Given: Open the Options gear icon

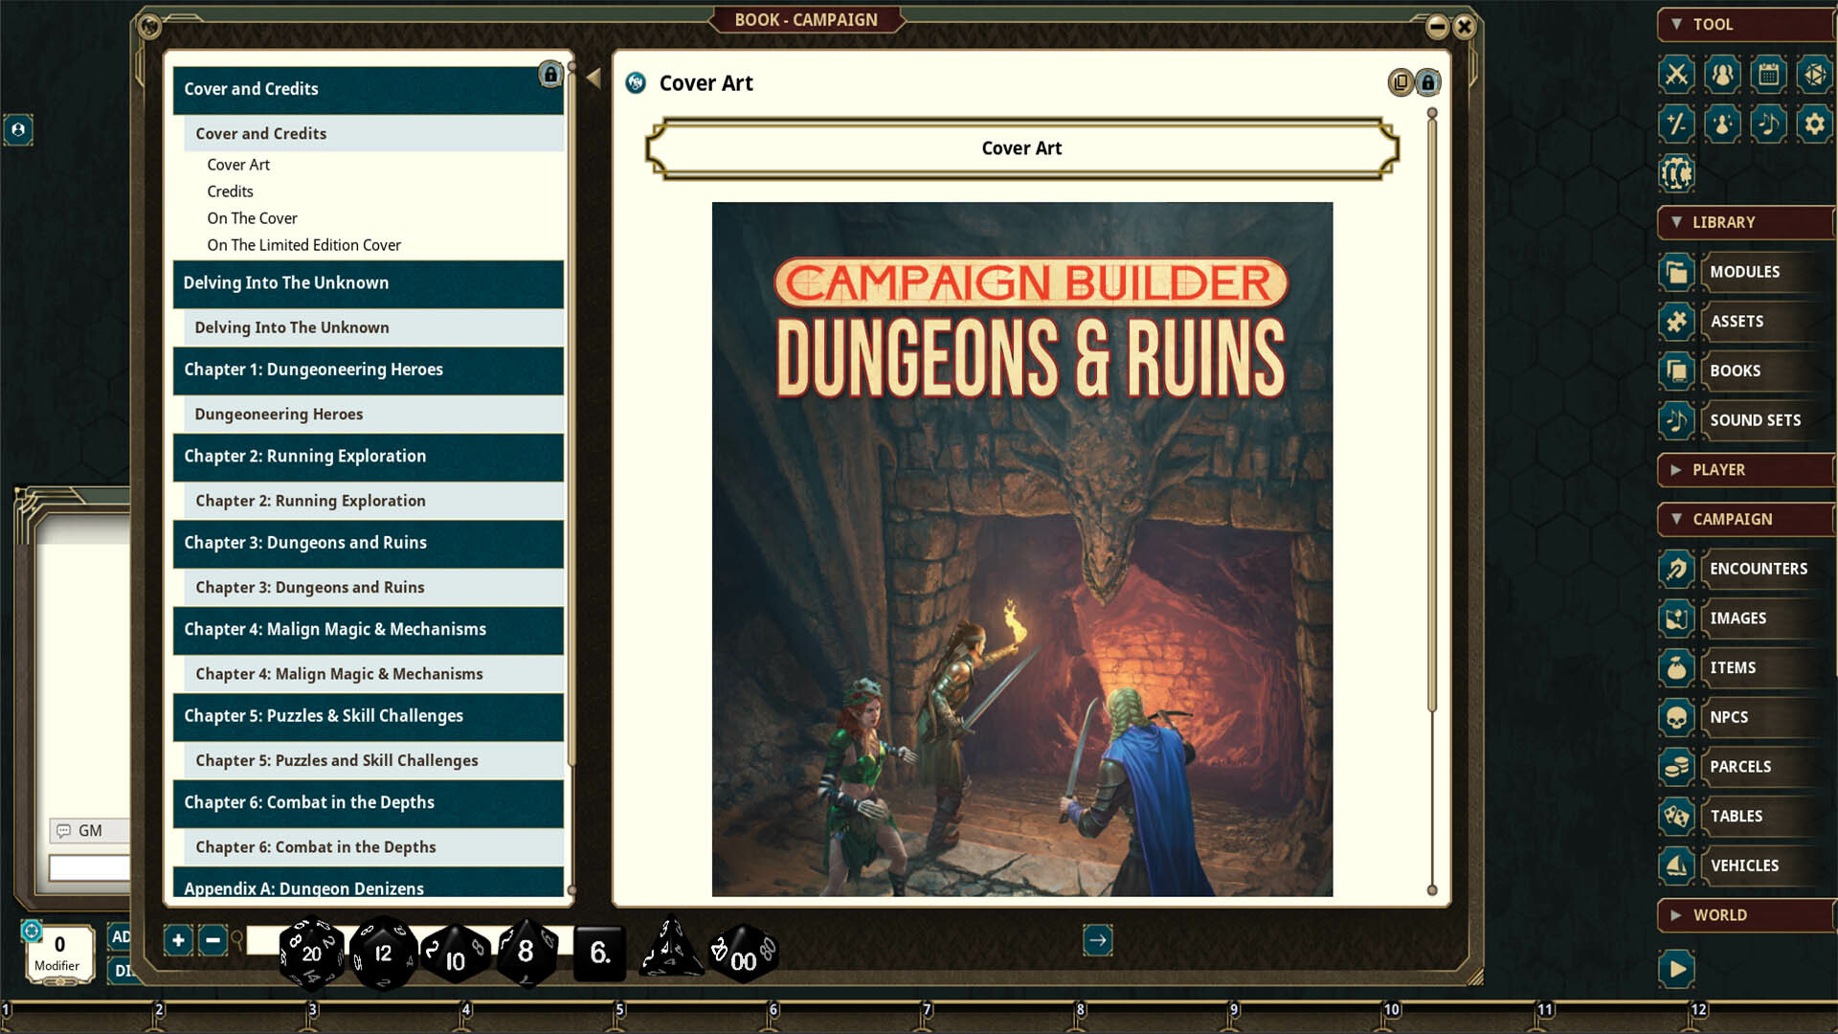Looking at the screenshot, I should [x=1814, y=124].
